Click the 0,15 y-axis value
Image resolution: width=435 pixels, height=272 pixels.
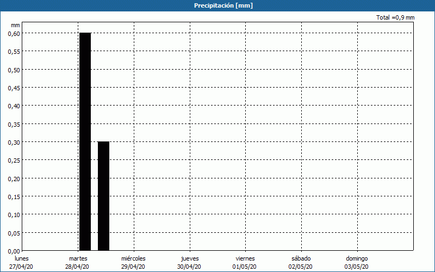pyautogui.click(x=14, y=197)
